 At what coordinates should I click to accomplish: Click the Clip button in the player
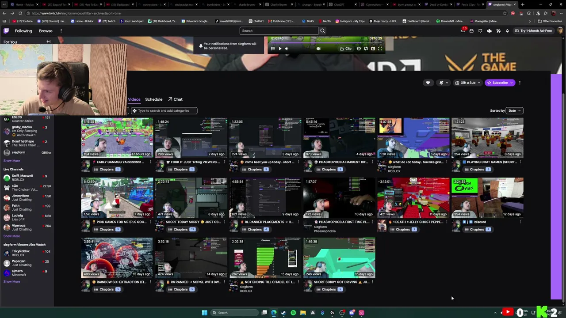346,49
